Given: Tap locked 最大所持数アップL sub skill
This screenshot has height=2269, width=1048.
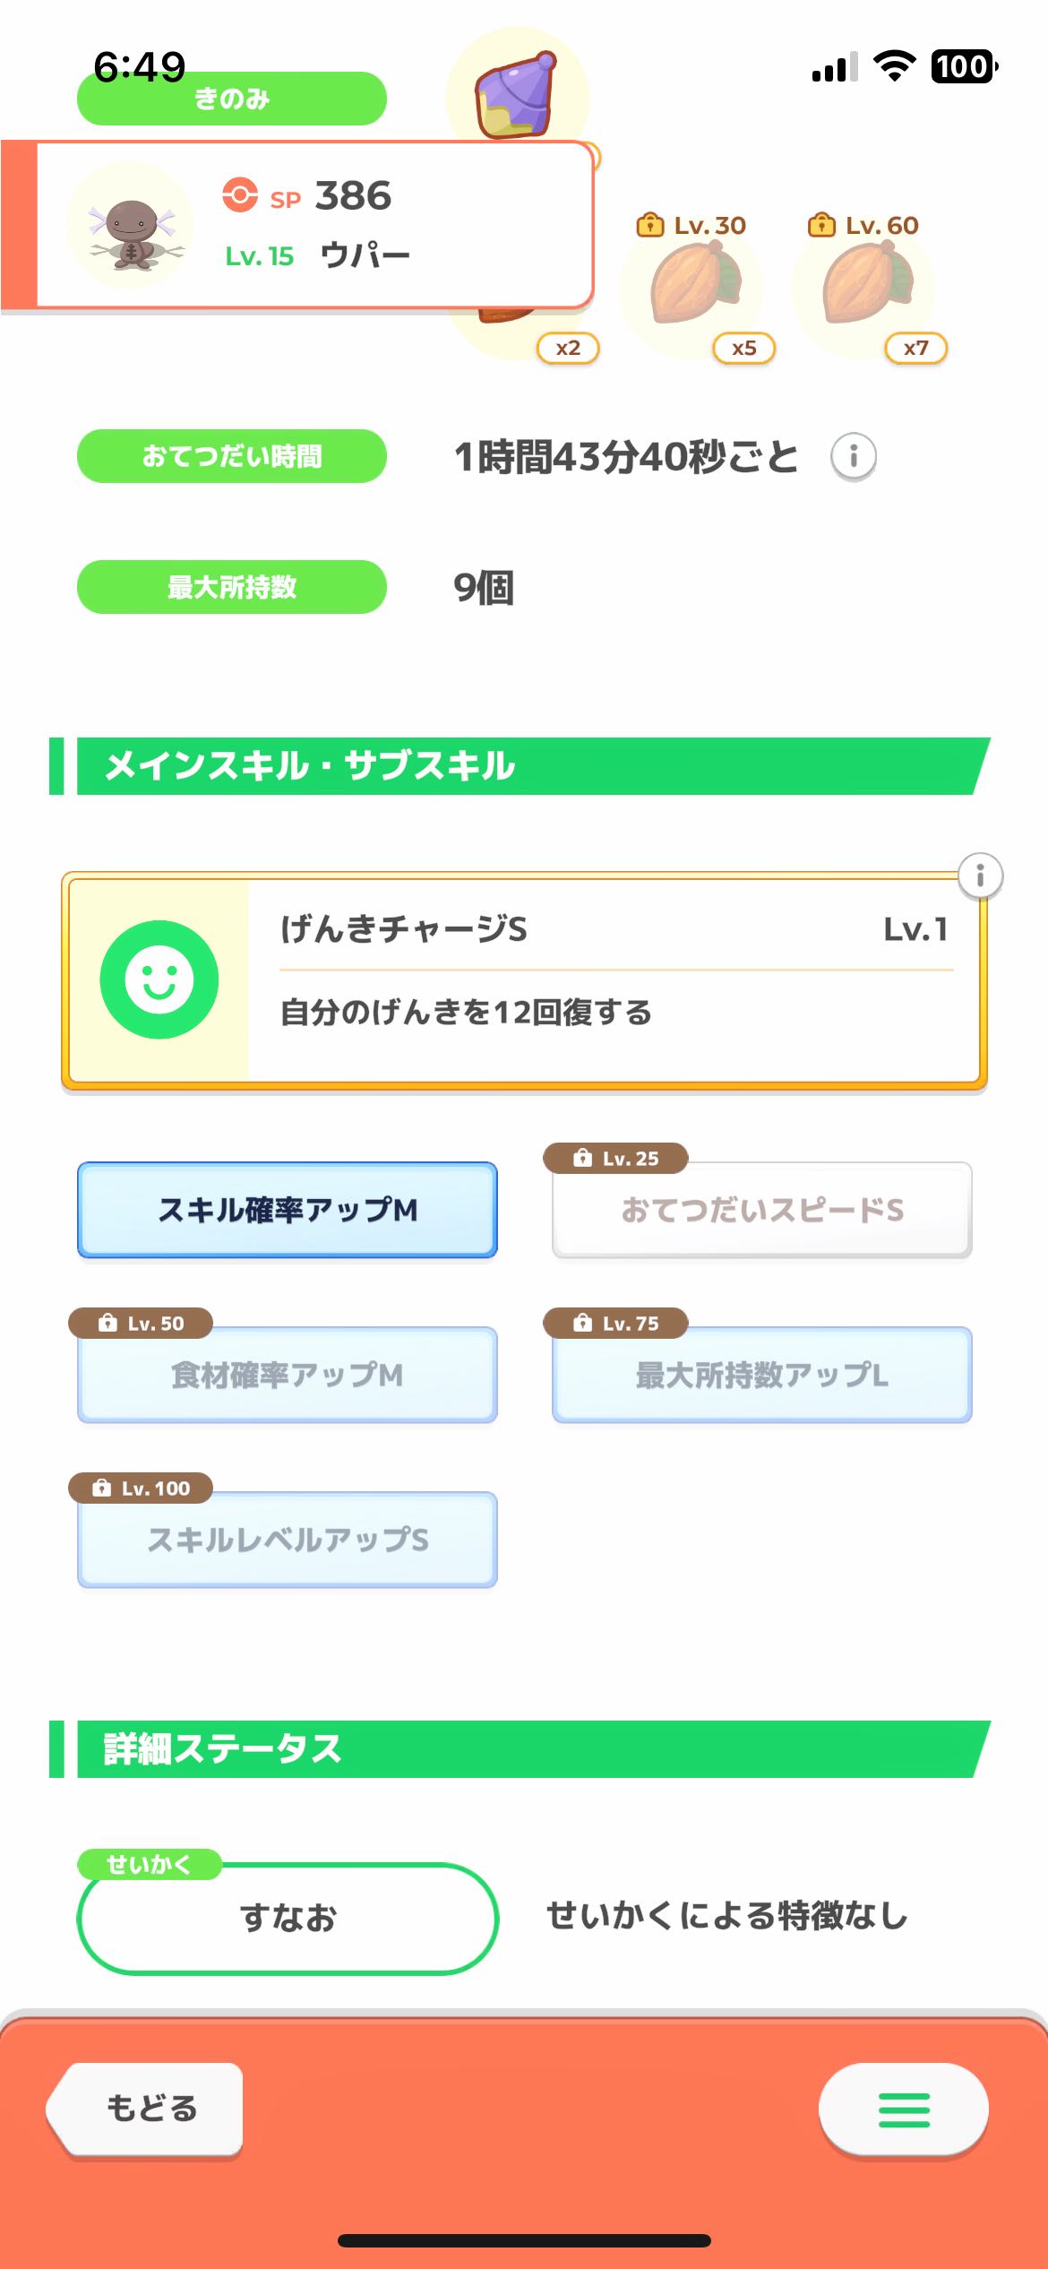Looking at the screenshot, I should 762,1375.
